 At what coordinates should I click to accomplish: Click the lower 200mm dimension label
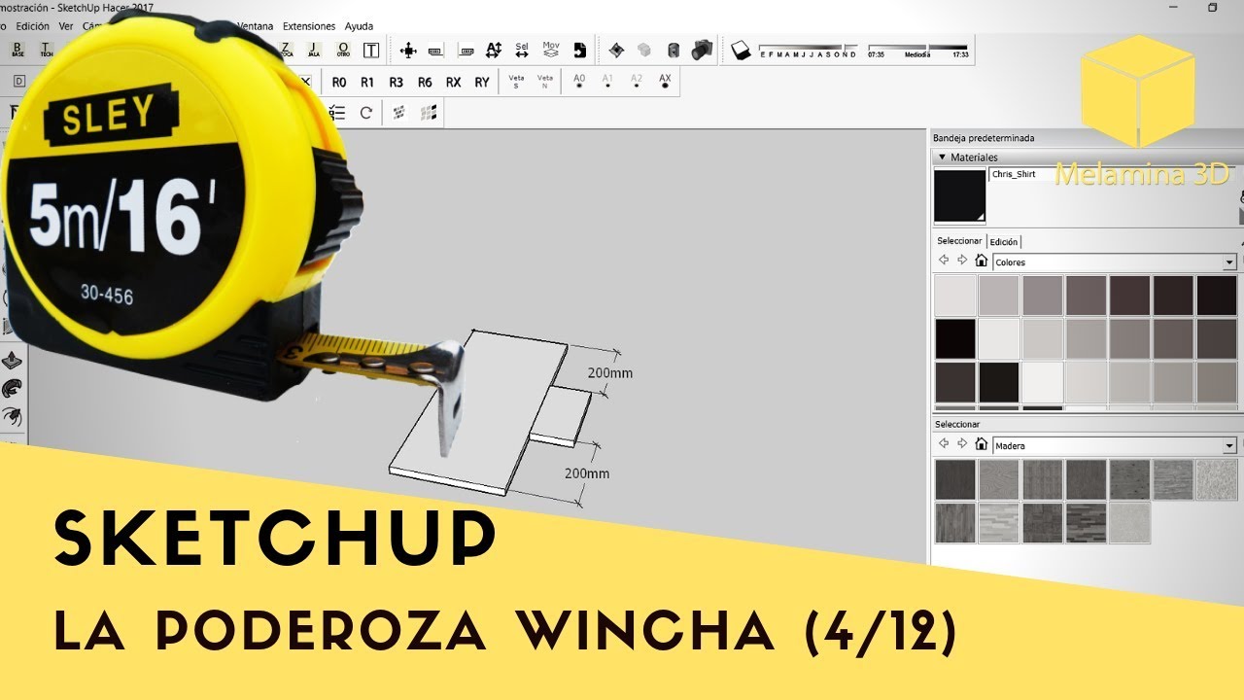click(x=586, y=473)
